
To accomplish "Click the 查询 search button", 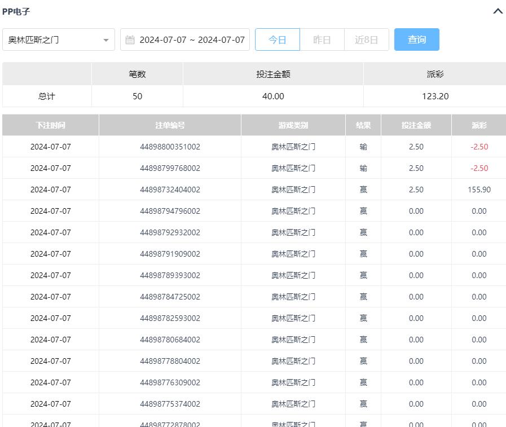I will click(x=416, y=40).
